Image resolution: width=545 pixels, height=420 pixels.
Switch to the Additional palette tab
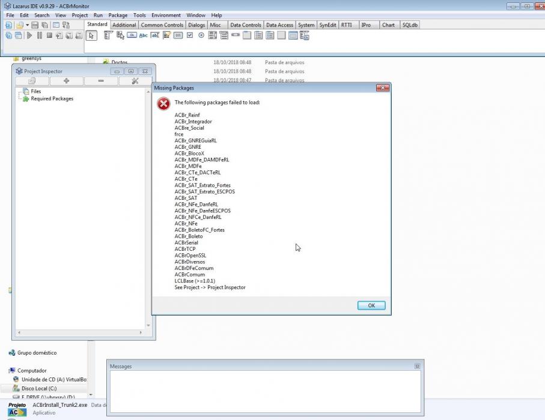point(124,25)
